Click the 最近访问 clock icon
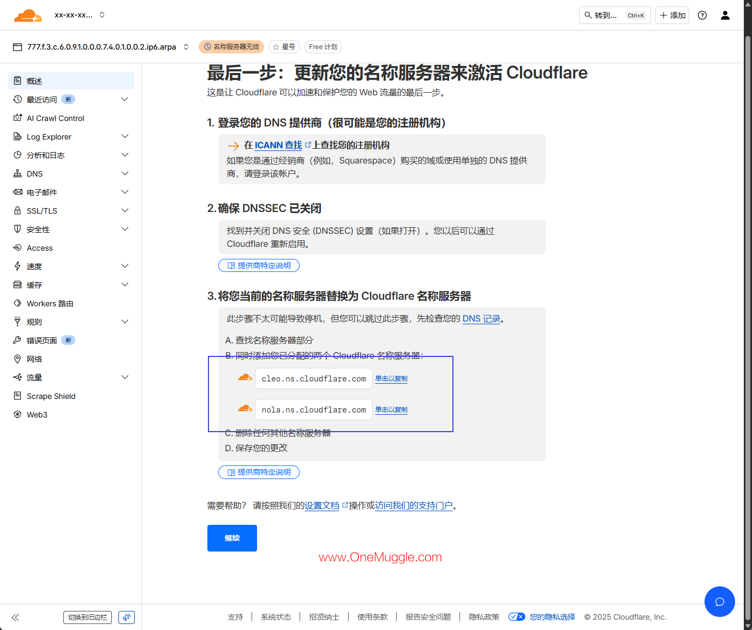This screenshot has height=630, width=752. coord(17,99)
